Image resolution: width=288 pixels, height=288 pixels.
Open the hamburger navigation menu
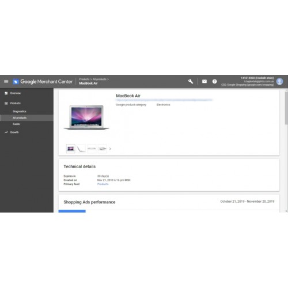click(x=6, y=82)
